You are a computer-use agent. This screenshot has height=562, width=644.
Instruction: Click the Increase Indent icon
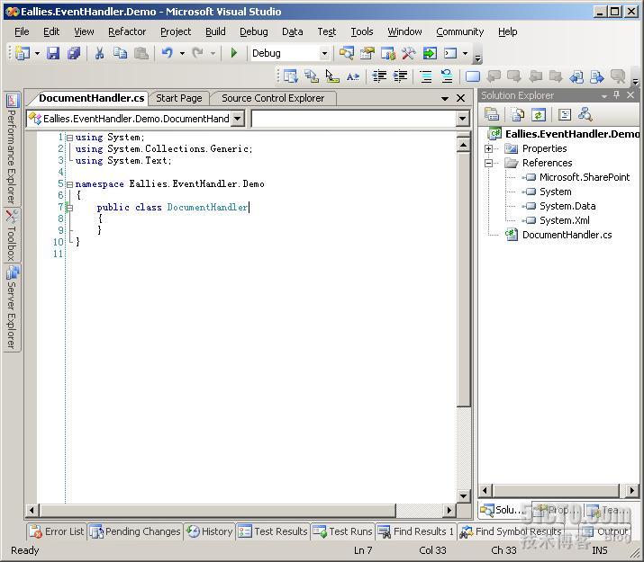[x=400, y=76]
